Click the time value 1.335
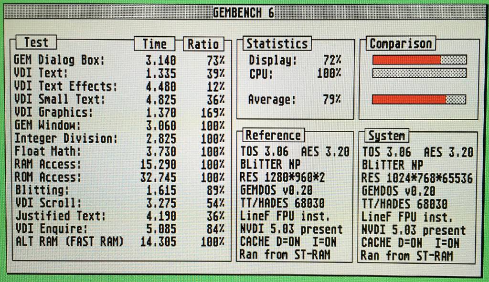Viewport: 489px width, 282px height. tap(161, 73)
